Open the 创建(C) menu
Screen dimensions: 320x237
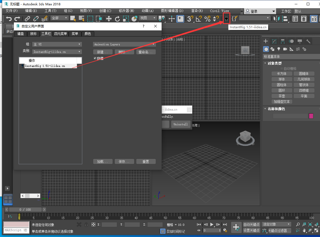click(x=105, y=11)
